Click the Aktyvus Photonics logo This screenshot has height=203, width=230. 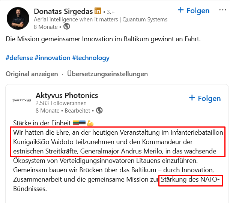point(22,100)
